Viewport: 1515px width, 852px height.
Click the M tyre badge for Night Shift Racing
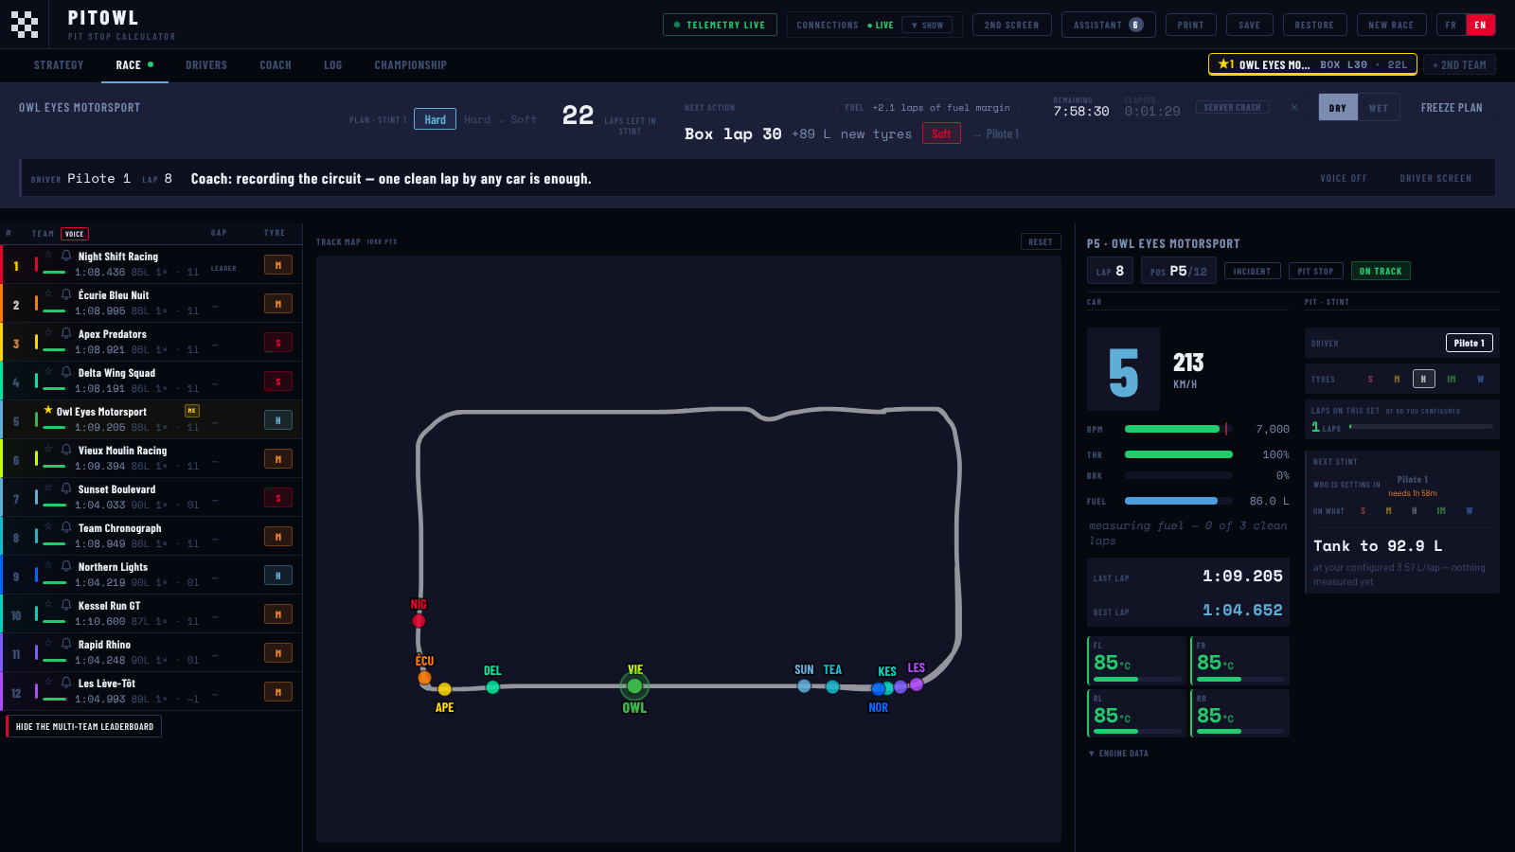[278, 265]
